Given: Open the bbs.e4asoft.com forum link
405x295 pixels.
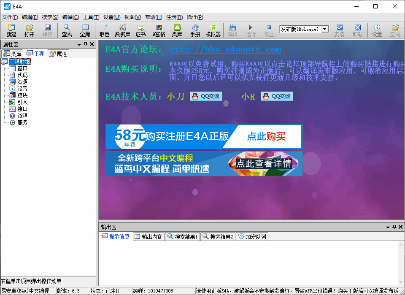Looking at the screenshot, I should pyautogui.click(x=225, y=50).
